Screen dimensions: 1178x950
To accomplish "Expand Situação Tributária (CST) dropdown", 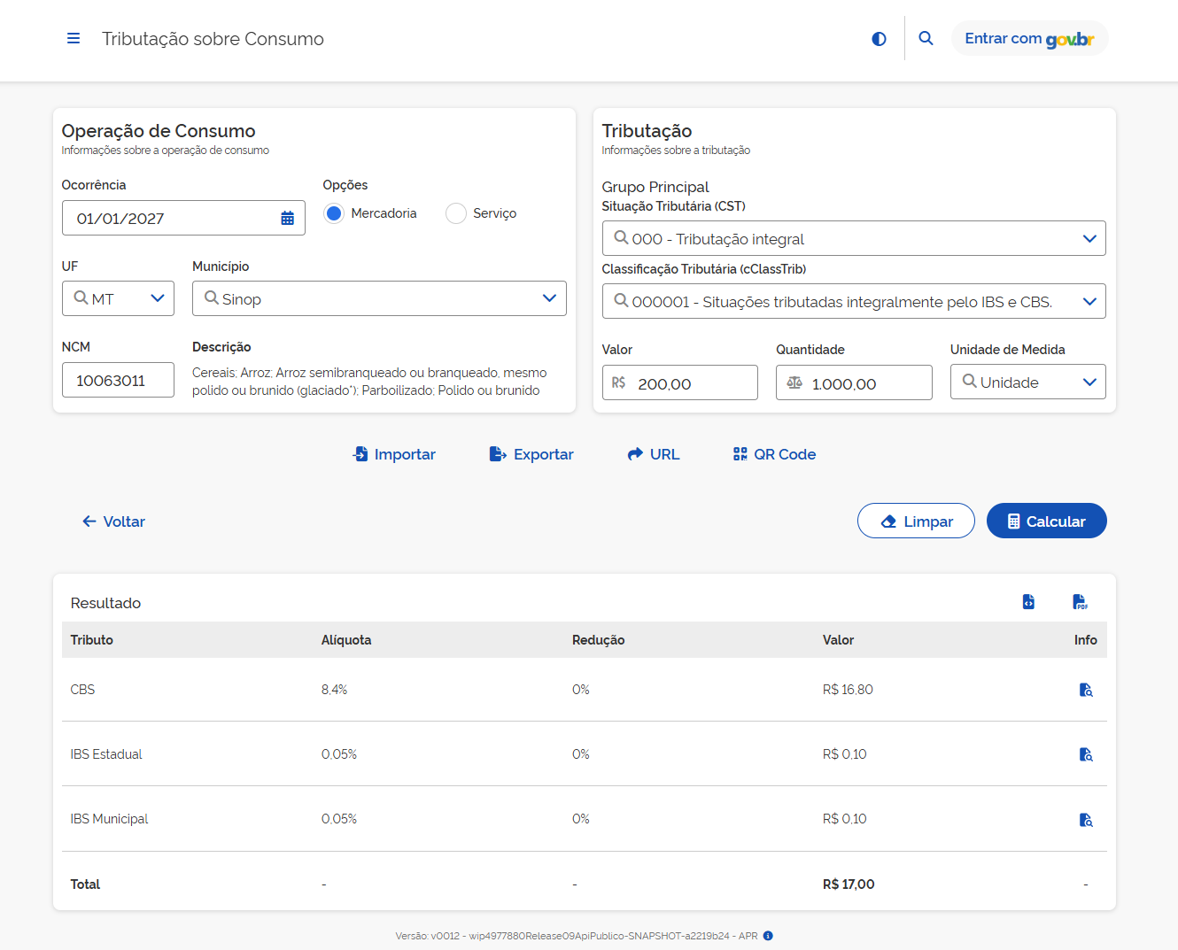I will (x=1089, y=239).
